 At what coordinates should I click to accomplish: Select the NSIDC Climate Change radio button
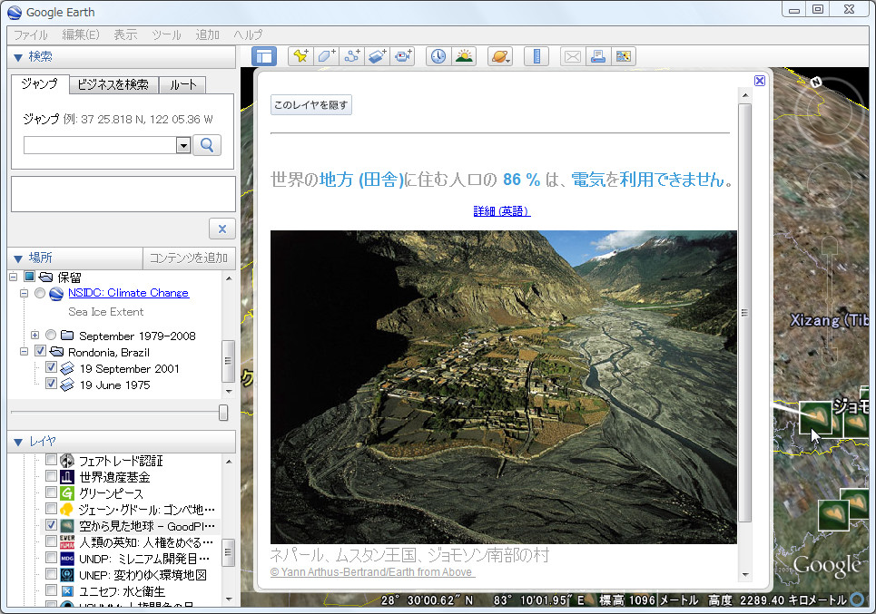(x=40, y=293)
